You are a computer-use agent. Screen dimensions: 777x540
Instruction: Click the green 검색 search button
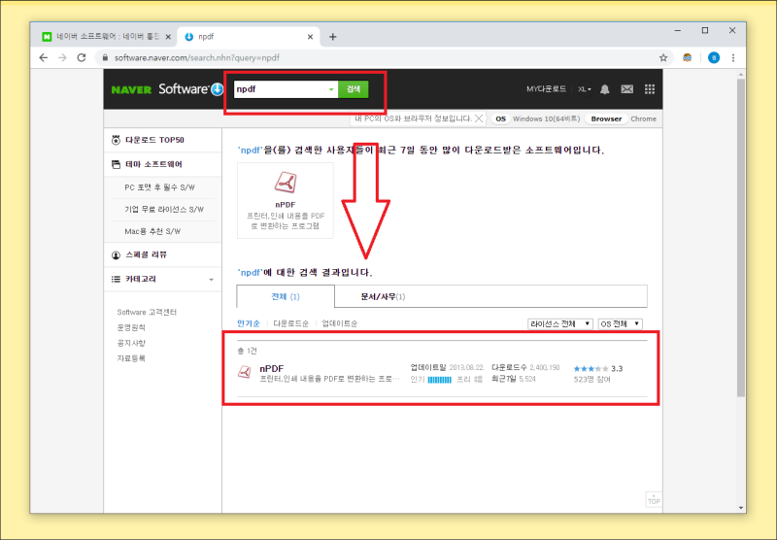coord(354,89)
